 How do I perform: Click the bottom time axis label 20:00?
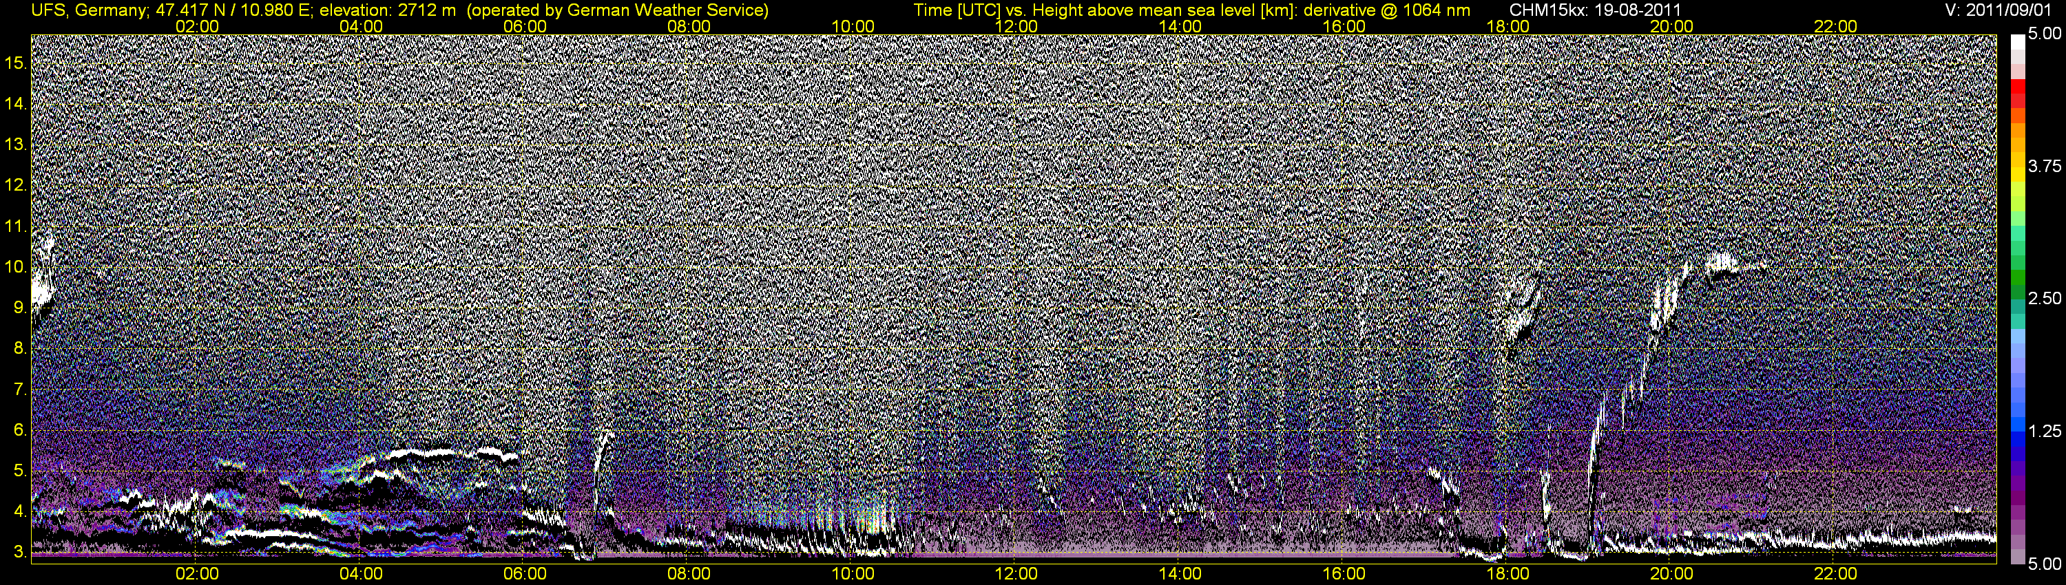tap(1671, 574)
